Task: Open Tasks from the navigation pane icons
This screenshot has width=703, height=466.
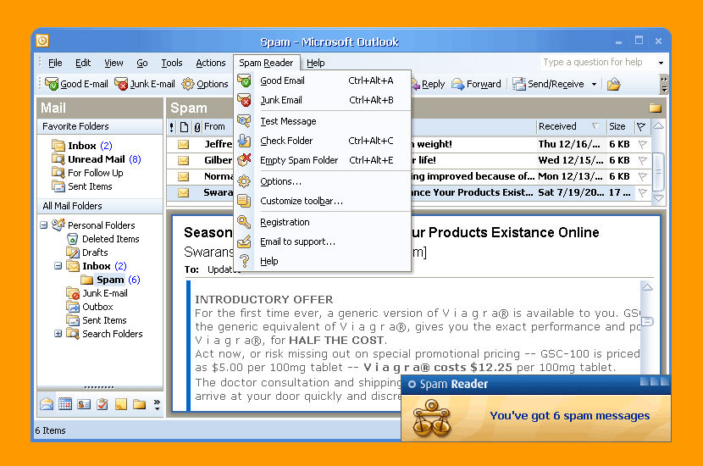Action: tap(102, 404)
